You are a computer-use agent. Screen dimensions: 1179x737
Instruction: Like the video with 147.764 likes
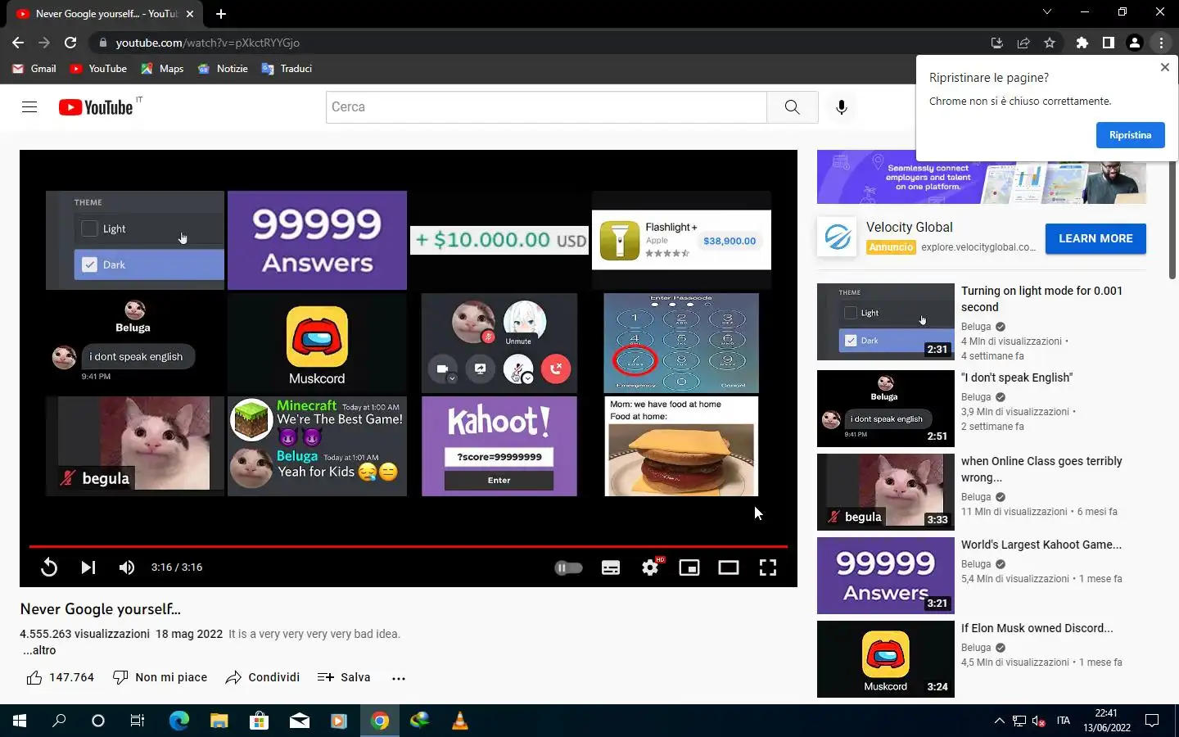(61, 677)
